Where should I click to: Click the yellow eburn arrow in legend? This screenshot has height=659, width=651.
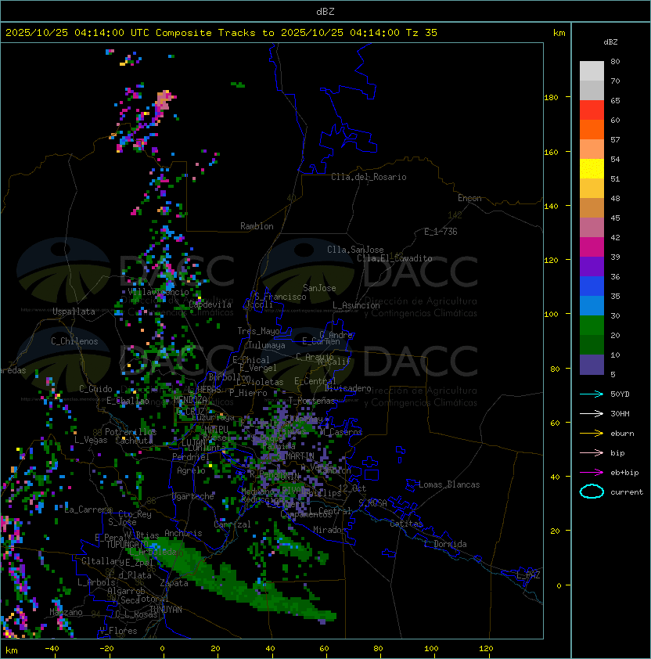(x=592, y=434)
